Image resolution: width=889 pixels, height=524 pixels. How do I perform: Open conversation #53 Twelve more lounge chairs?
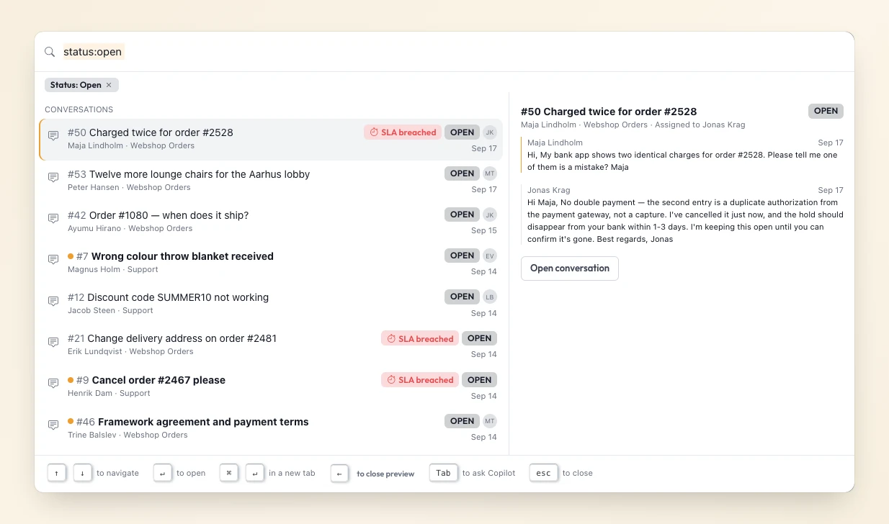(271, 180)
